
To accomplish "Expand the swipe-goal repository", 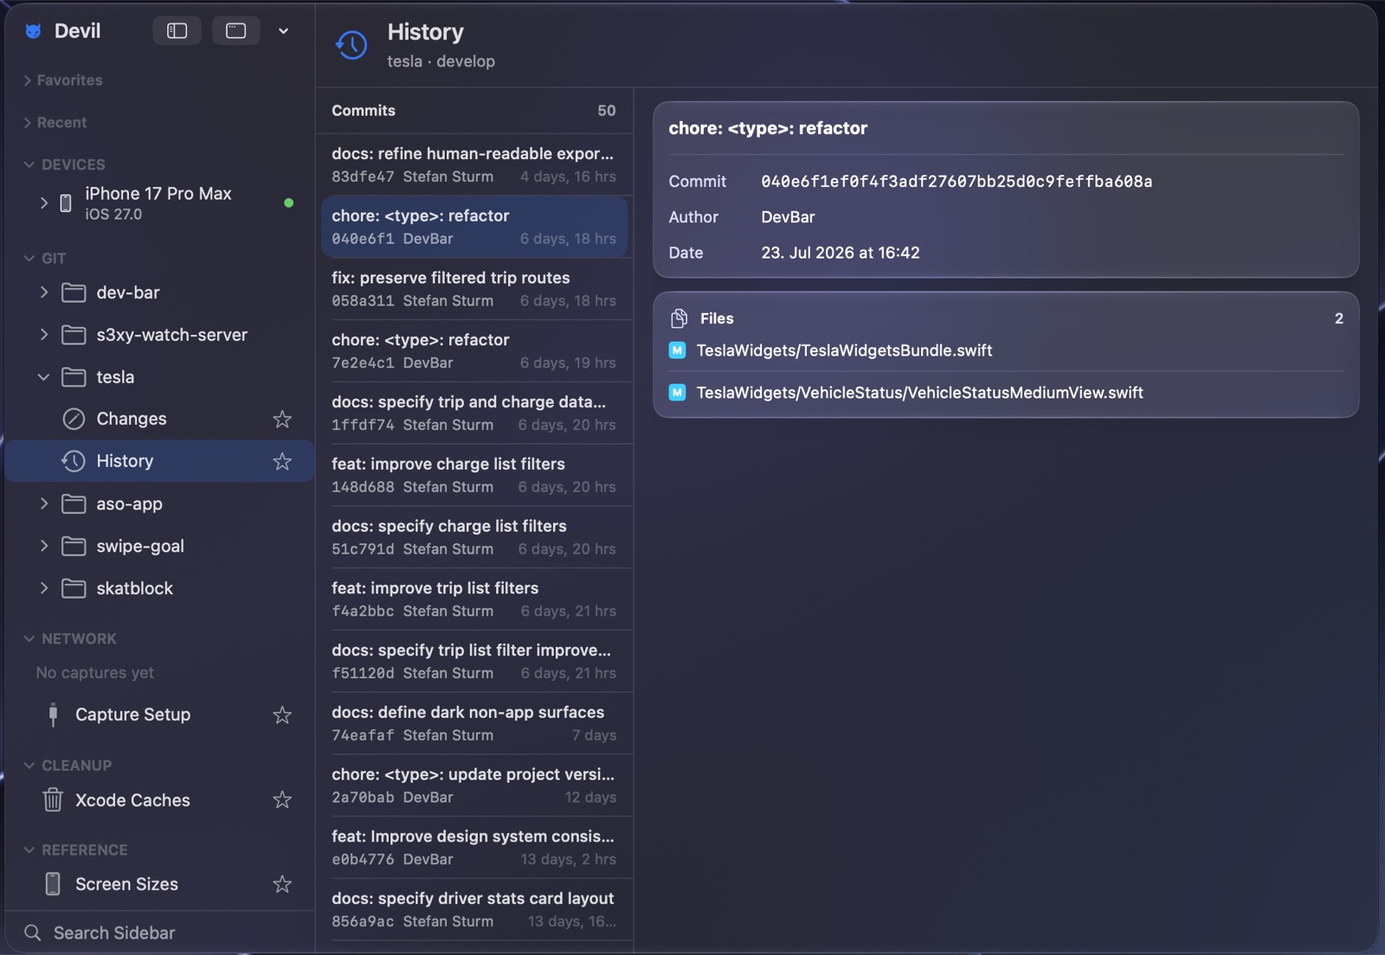I will (44, 546).
